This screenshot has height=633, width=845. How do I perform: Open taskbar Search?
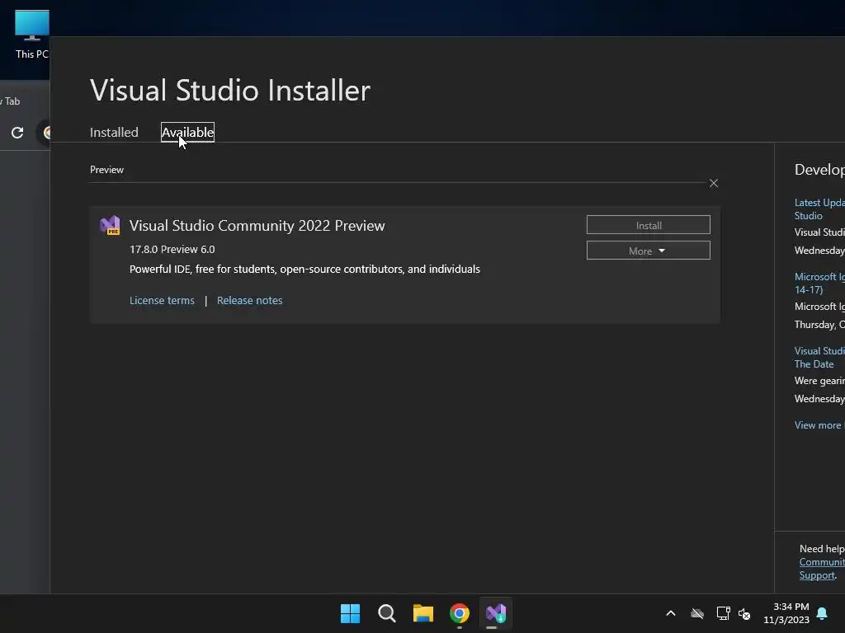click(387, 613)
